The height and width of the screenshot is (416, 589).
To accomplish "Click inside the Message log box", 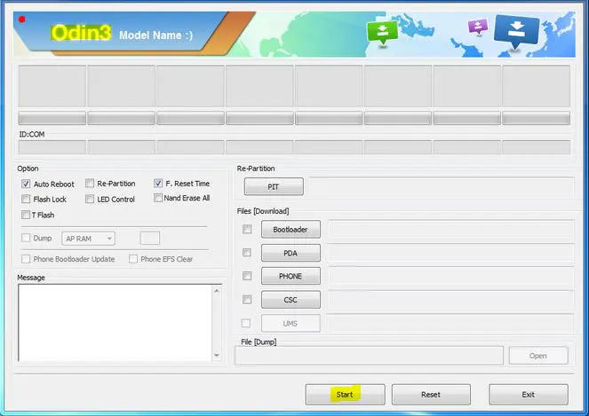I will point(115,323).
